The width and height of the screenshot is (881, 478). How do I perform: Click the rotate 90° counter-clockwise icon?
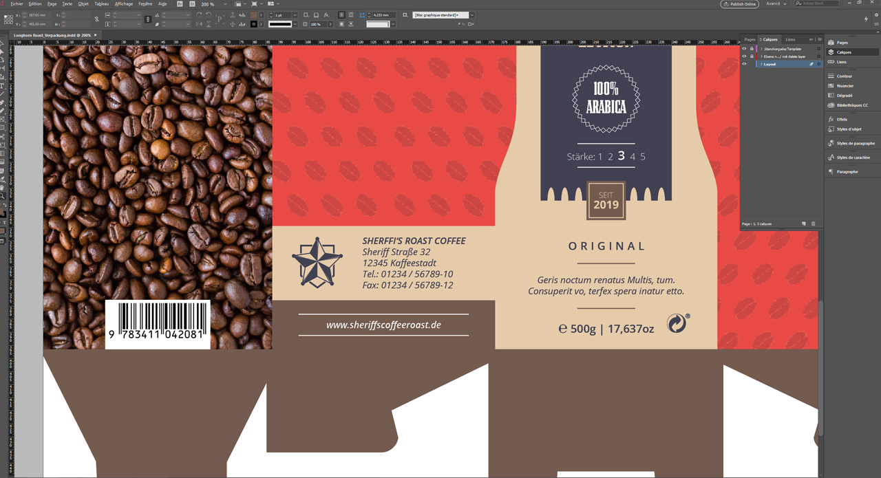click(209, 14)
